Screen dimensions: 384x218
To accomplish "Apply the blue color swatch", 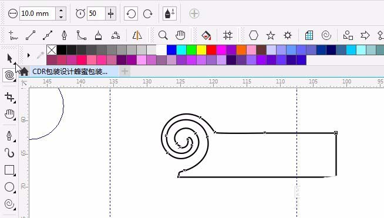I will (x=171, y=50).
